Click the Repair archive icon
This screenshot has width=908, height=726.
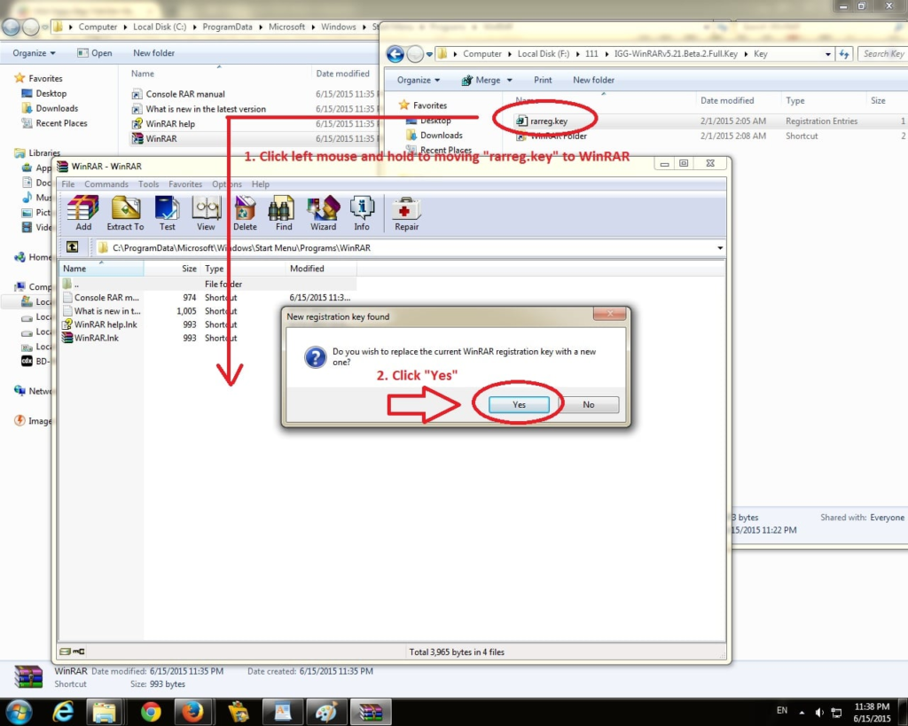tap(406, 213)
